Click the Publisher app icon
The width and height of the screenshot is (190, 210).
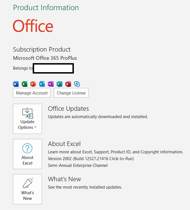click(59, 84)
